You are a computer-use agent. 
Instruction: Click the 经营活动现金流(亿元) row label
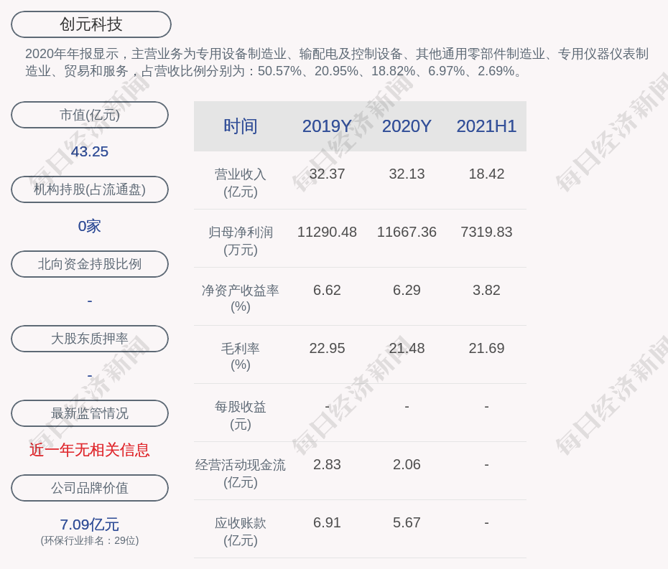pos(241,474)
